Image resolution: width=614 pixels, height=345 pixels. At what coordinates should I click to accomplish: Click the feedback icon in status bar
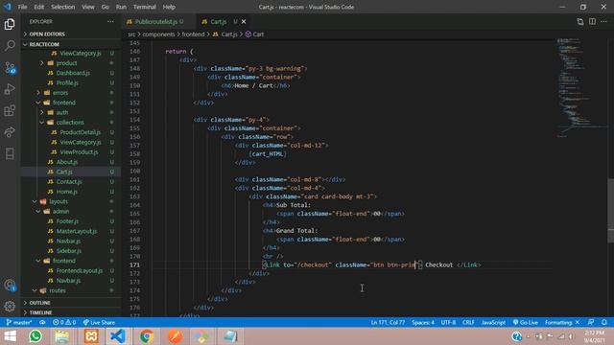tap(591, 322)
